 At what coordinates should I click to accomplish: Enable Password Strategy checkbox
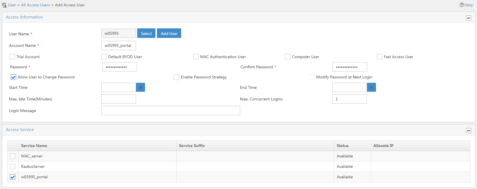(x=176, y=77)
